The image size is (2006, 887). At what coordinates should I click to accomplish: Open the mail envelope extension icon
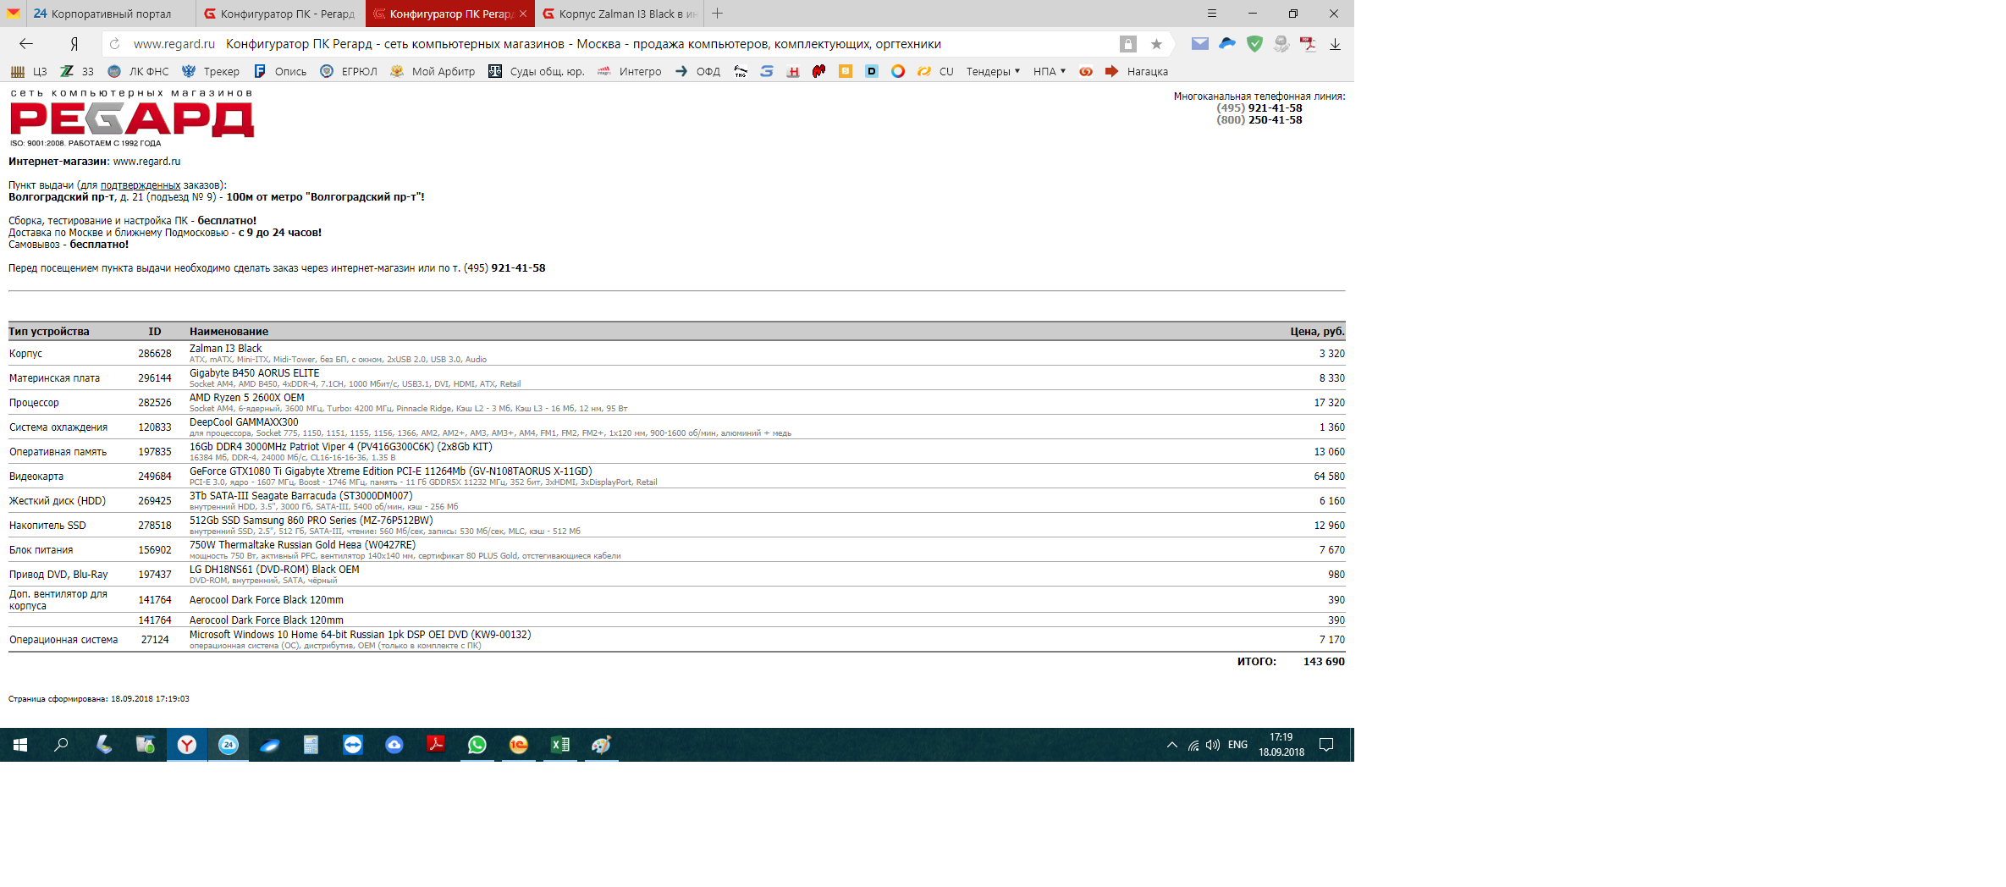[x=1199, y=44]
